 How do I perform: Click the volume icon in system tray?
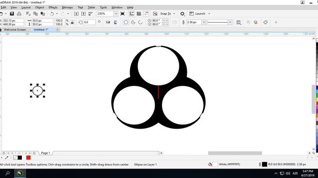[288, 174]
